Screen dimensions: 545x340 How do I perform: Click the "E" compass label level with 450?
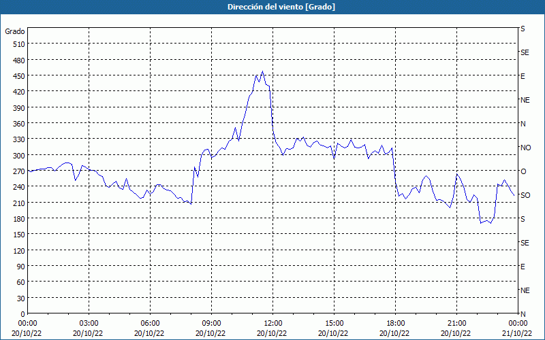[x=523, y=76]
